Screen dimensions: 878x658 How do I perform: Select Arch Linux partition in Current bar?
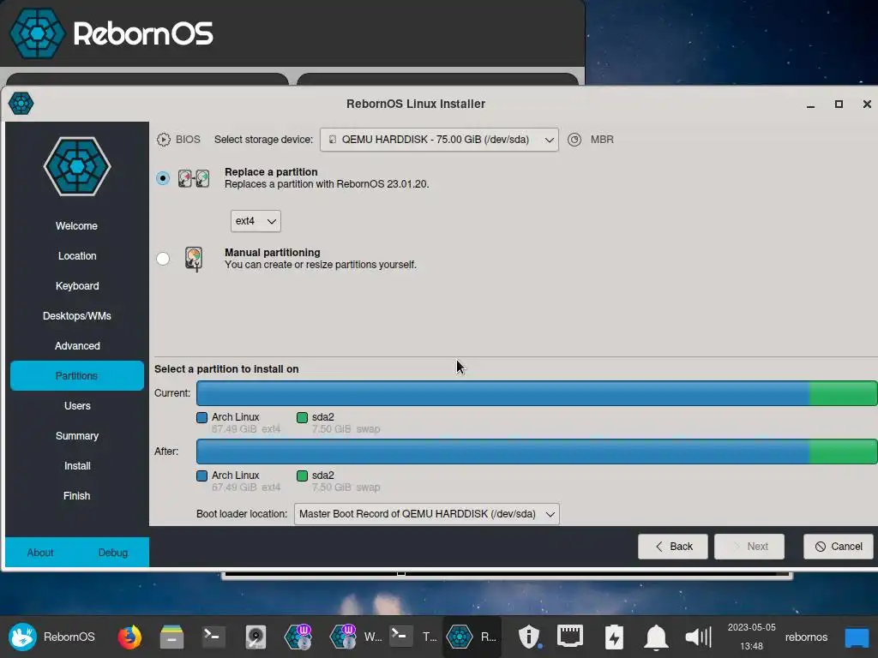(x=502, y=392)
